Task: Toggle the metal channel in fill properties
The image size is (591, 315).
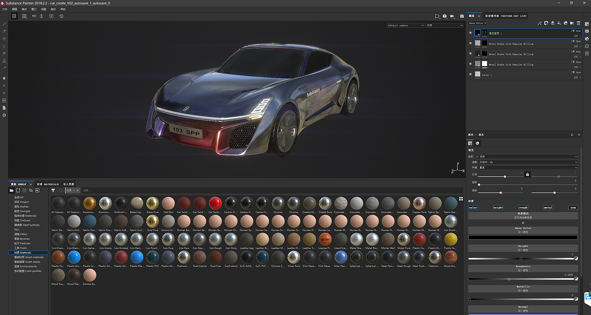Action: click(x=548, y=207)
